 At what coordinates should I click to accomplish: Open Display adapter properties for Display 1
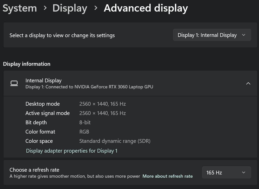pyautogui.click(x=72, y=151)
